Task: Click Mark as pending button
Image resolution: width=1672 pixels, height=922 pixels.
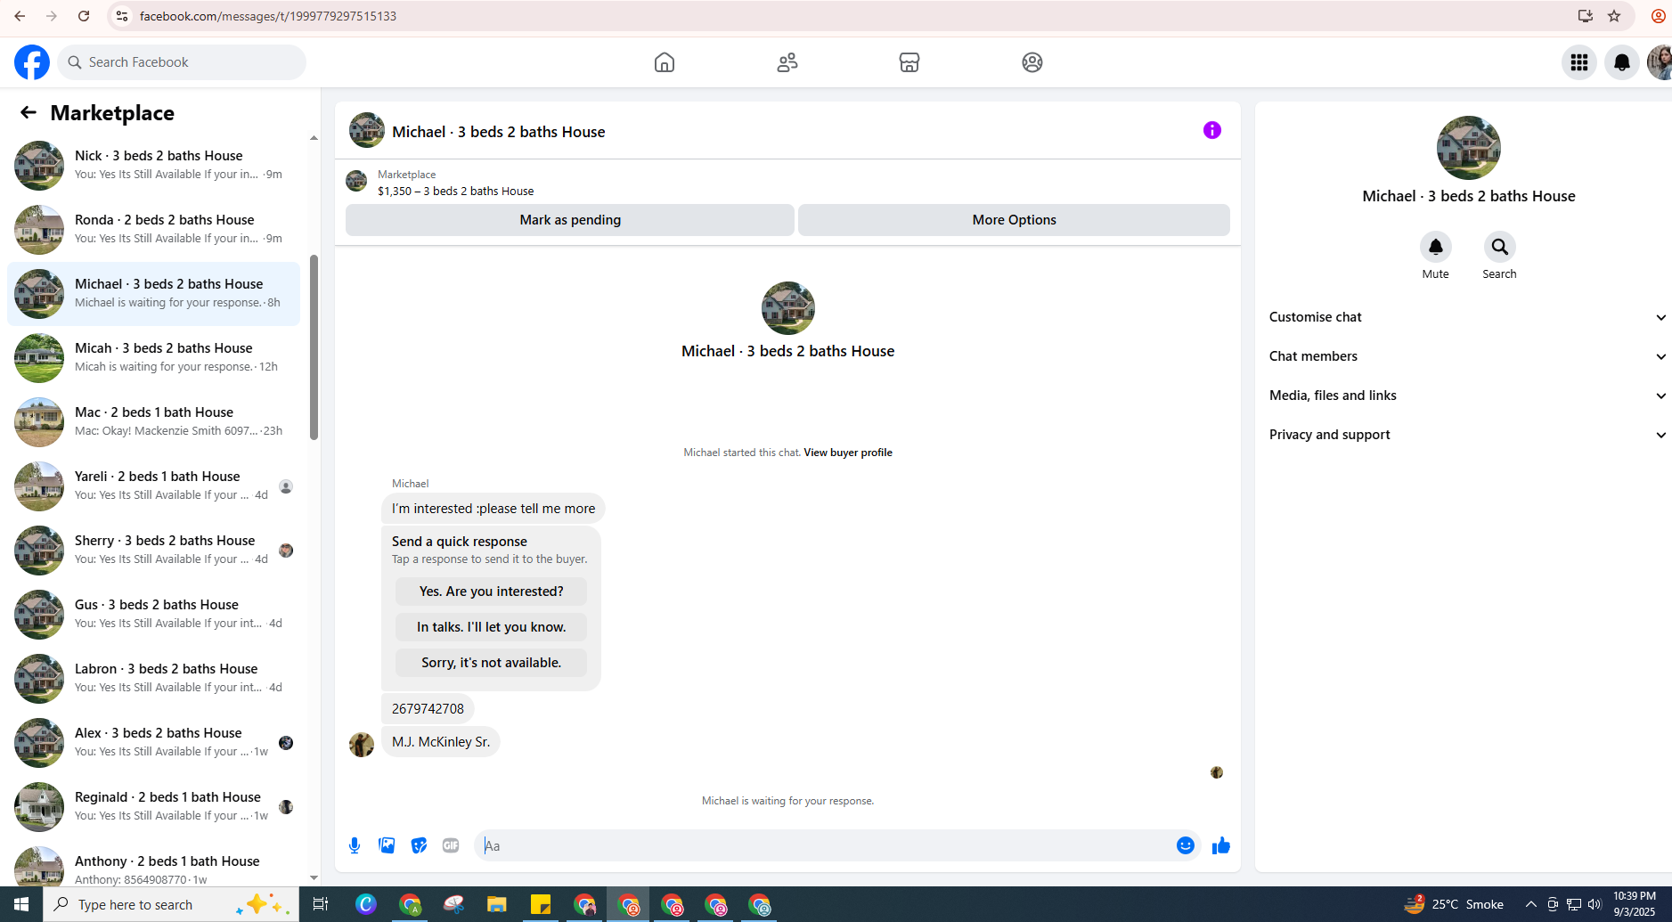Action: point(570,220)
